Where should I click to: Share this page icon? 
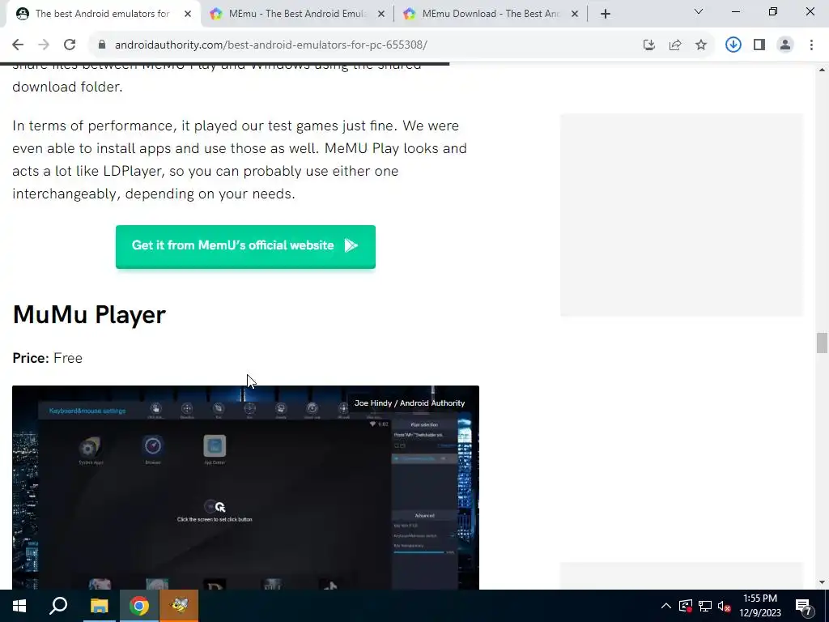coord(675,45)
